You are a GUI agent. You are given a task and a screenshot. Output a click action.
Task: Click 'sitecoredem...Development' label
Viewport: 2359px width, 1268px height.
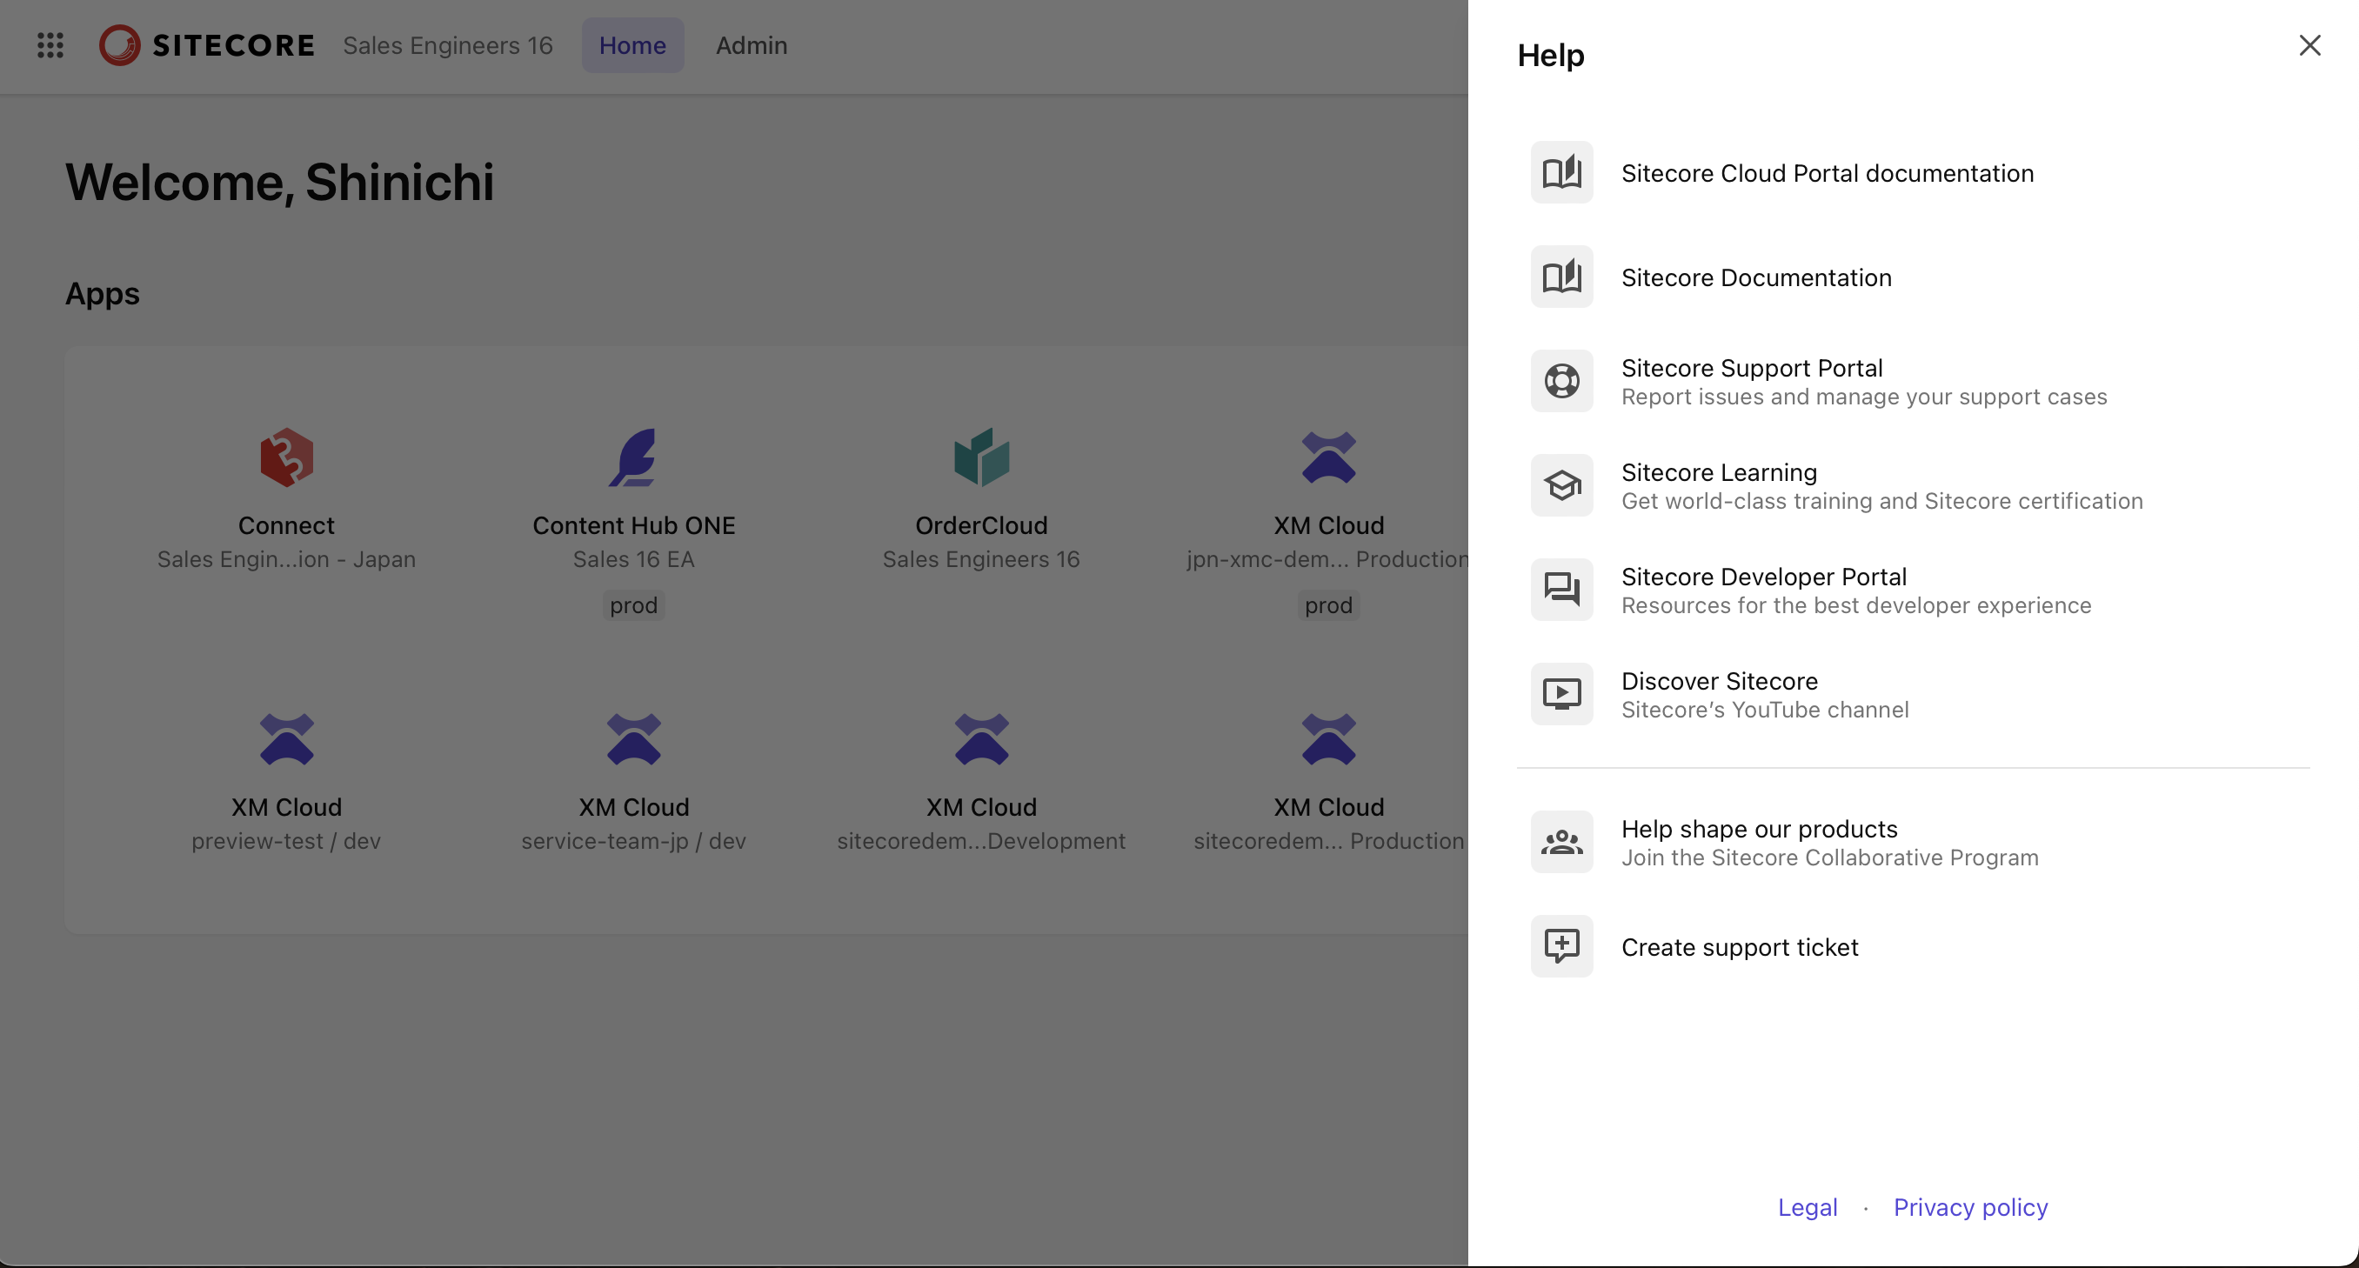click(x=982, y=840)
